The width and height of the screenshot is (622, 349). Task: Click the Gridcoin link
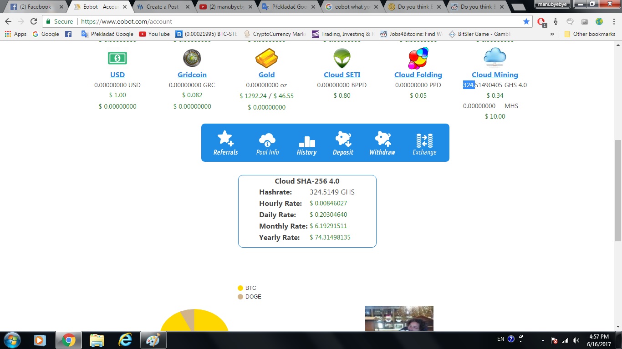coord(192,75)
